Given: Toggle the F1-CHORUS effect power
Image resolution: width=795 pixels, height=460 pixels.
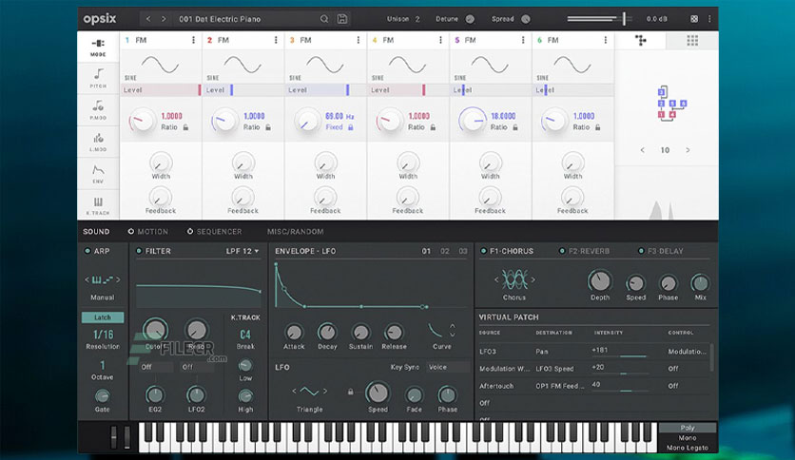Looking at the screenshot, I should coord(483,251).
